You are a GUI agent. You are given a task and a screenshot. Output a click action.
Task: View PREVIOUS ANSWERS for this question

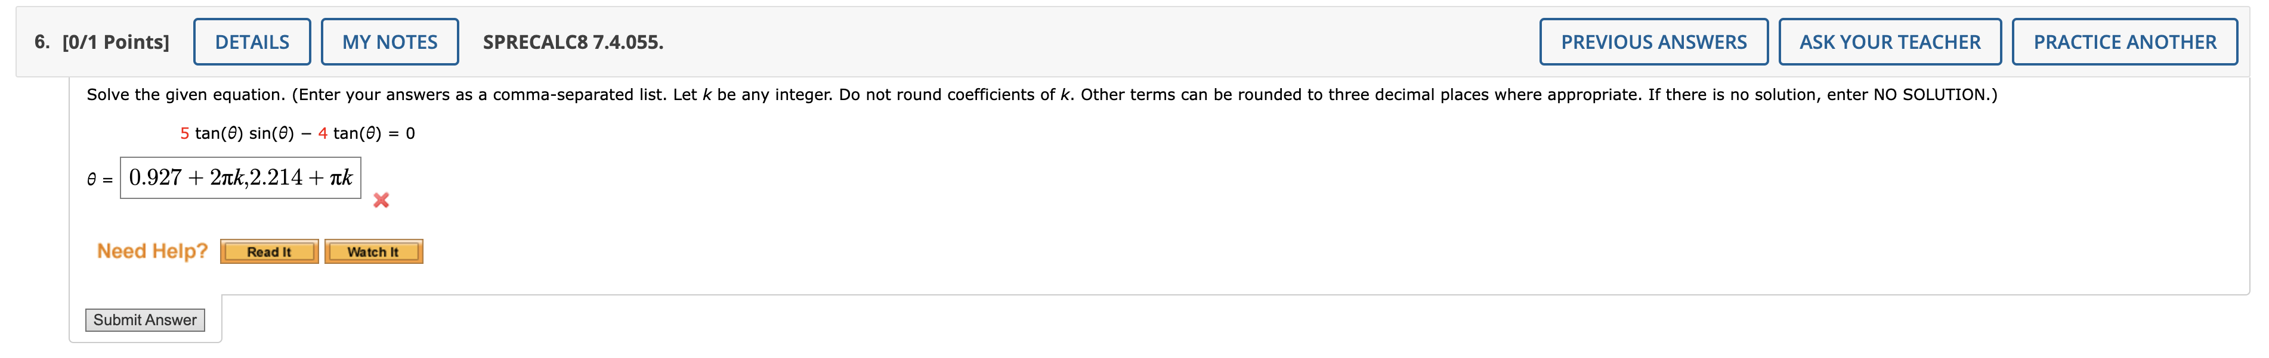click(x=1655, y=41)
